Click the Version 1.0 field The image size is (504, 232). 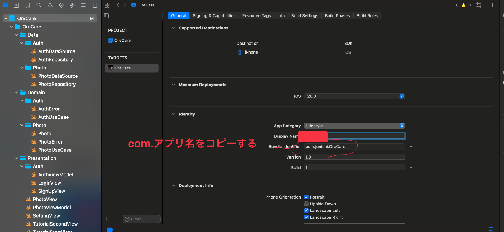point(354,157)
